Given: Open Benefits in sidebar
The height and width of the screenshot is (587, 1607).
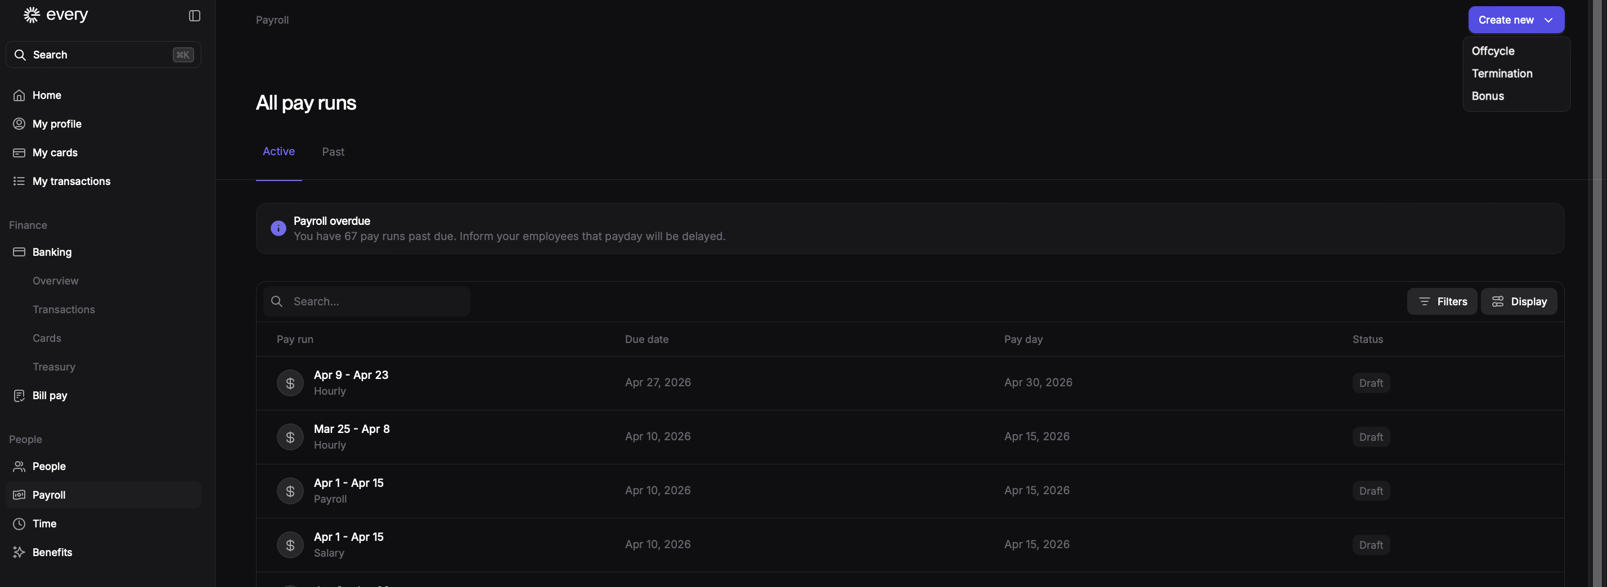Looking at the screenshot, I should (x=52, y=553).
